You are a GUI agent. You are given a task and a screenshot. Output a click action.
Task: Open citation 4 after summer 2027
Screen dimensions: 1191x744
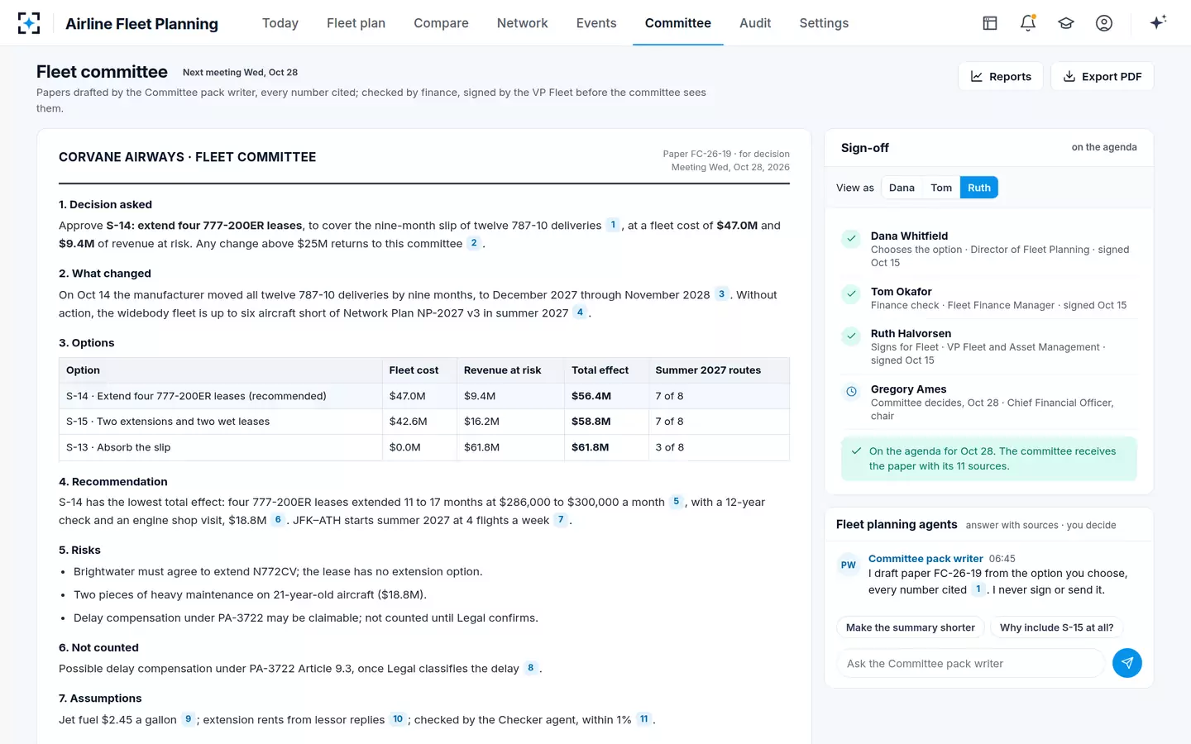click(580, 312)
